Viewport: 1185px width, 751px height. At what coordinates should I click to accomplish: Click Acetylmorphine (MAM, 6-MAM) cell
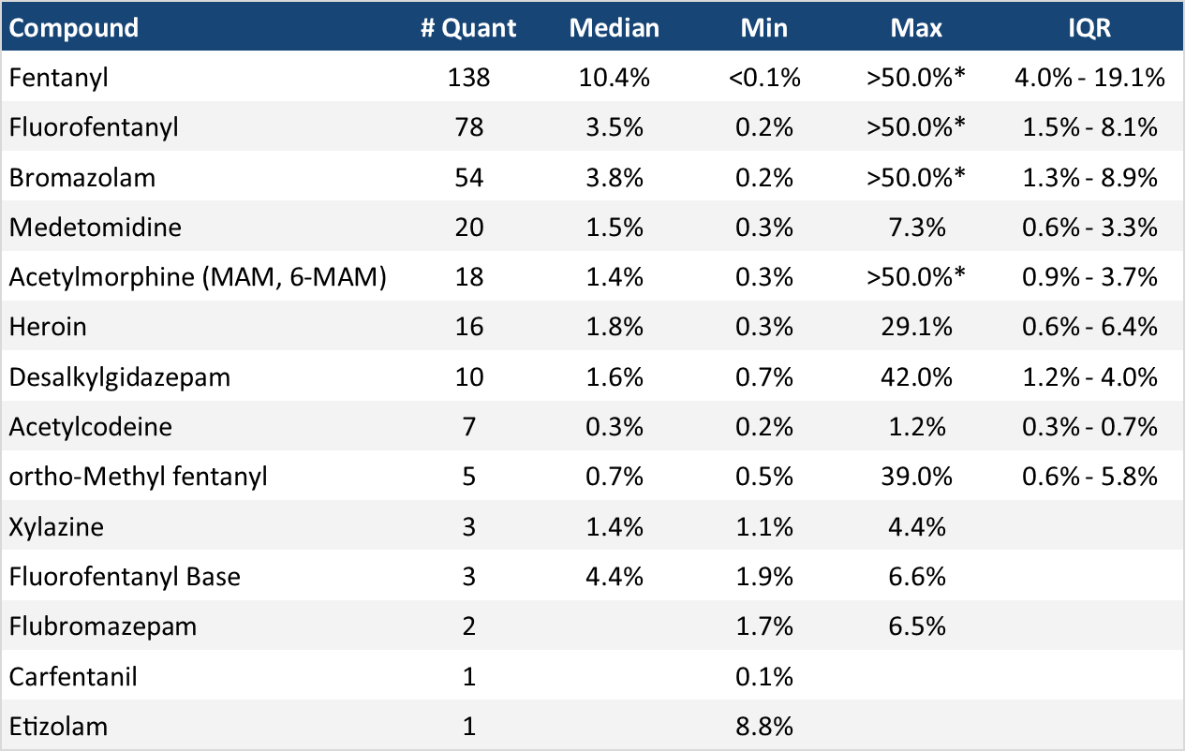(198, 276)
